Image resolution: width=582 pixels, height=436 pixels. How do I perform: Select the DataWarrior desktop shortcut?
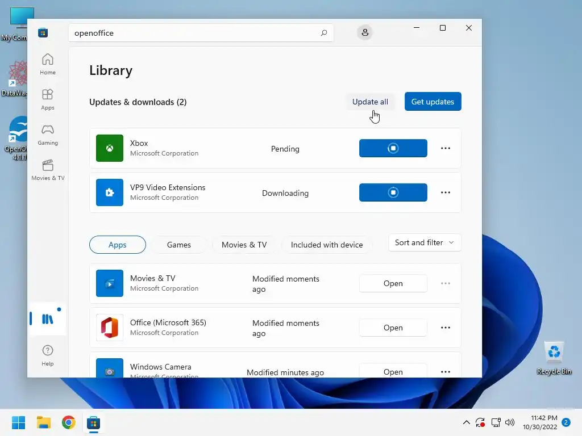coord(14,78)
